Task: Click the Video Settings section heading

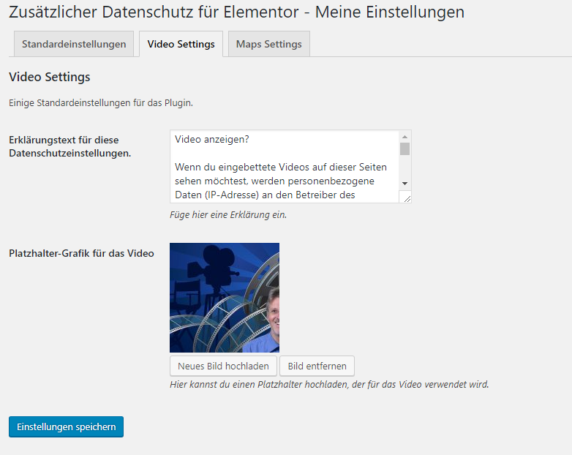Action: point(50,77)
